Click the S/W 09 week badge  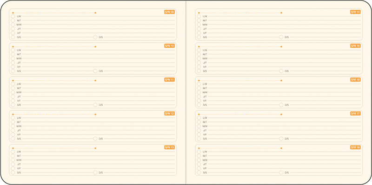pyautogui.click(x=169, y=12)
